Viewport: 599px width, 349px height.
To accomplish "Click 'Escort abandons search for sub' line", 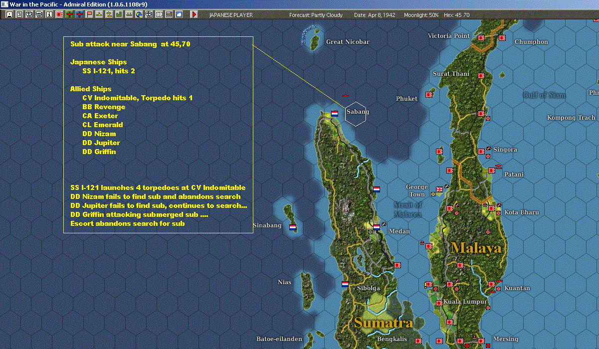I will [127, 224].
